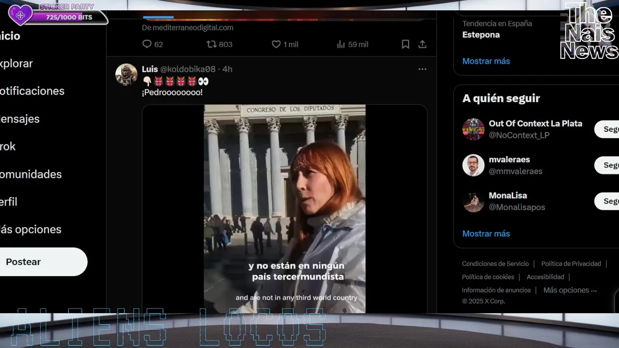Follow MonaLisa account
Image resolution: width=619 pixels, height=348 pixels.
(x=607, y=201)
